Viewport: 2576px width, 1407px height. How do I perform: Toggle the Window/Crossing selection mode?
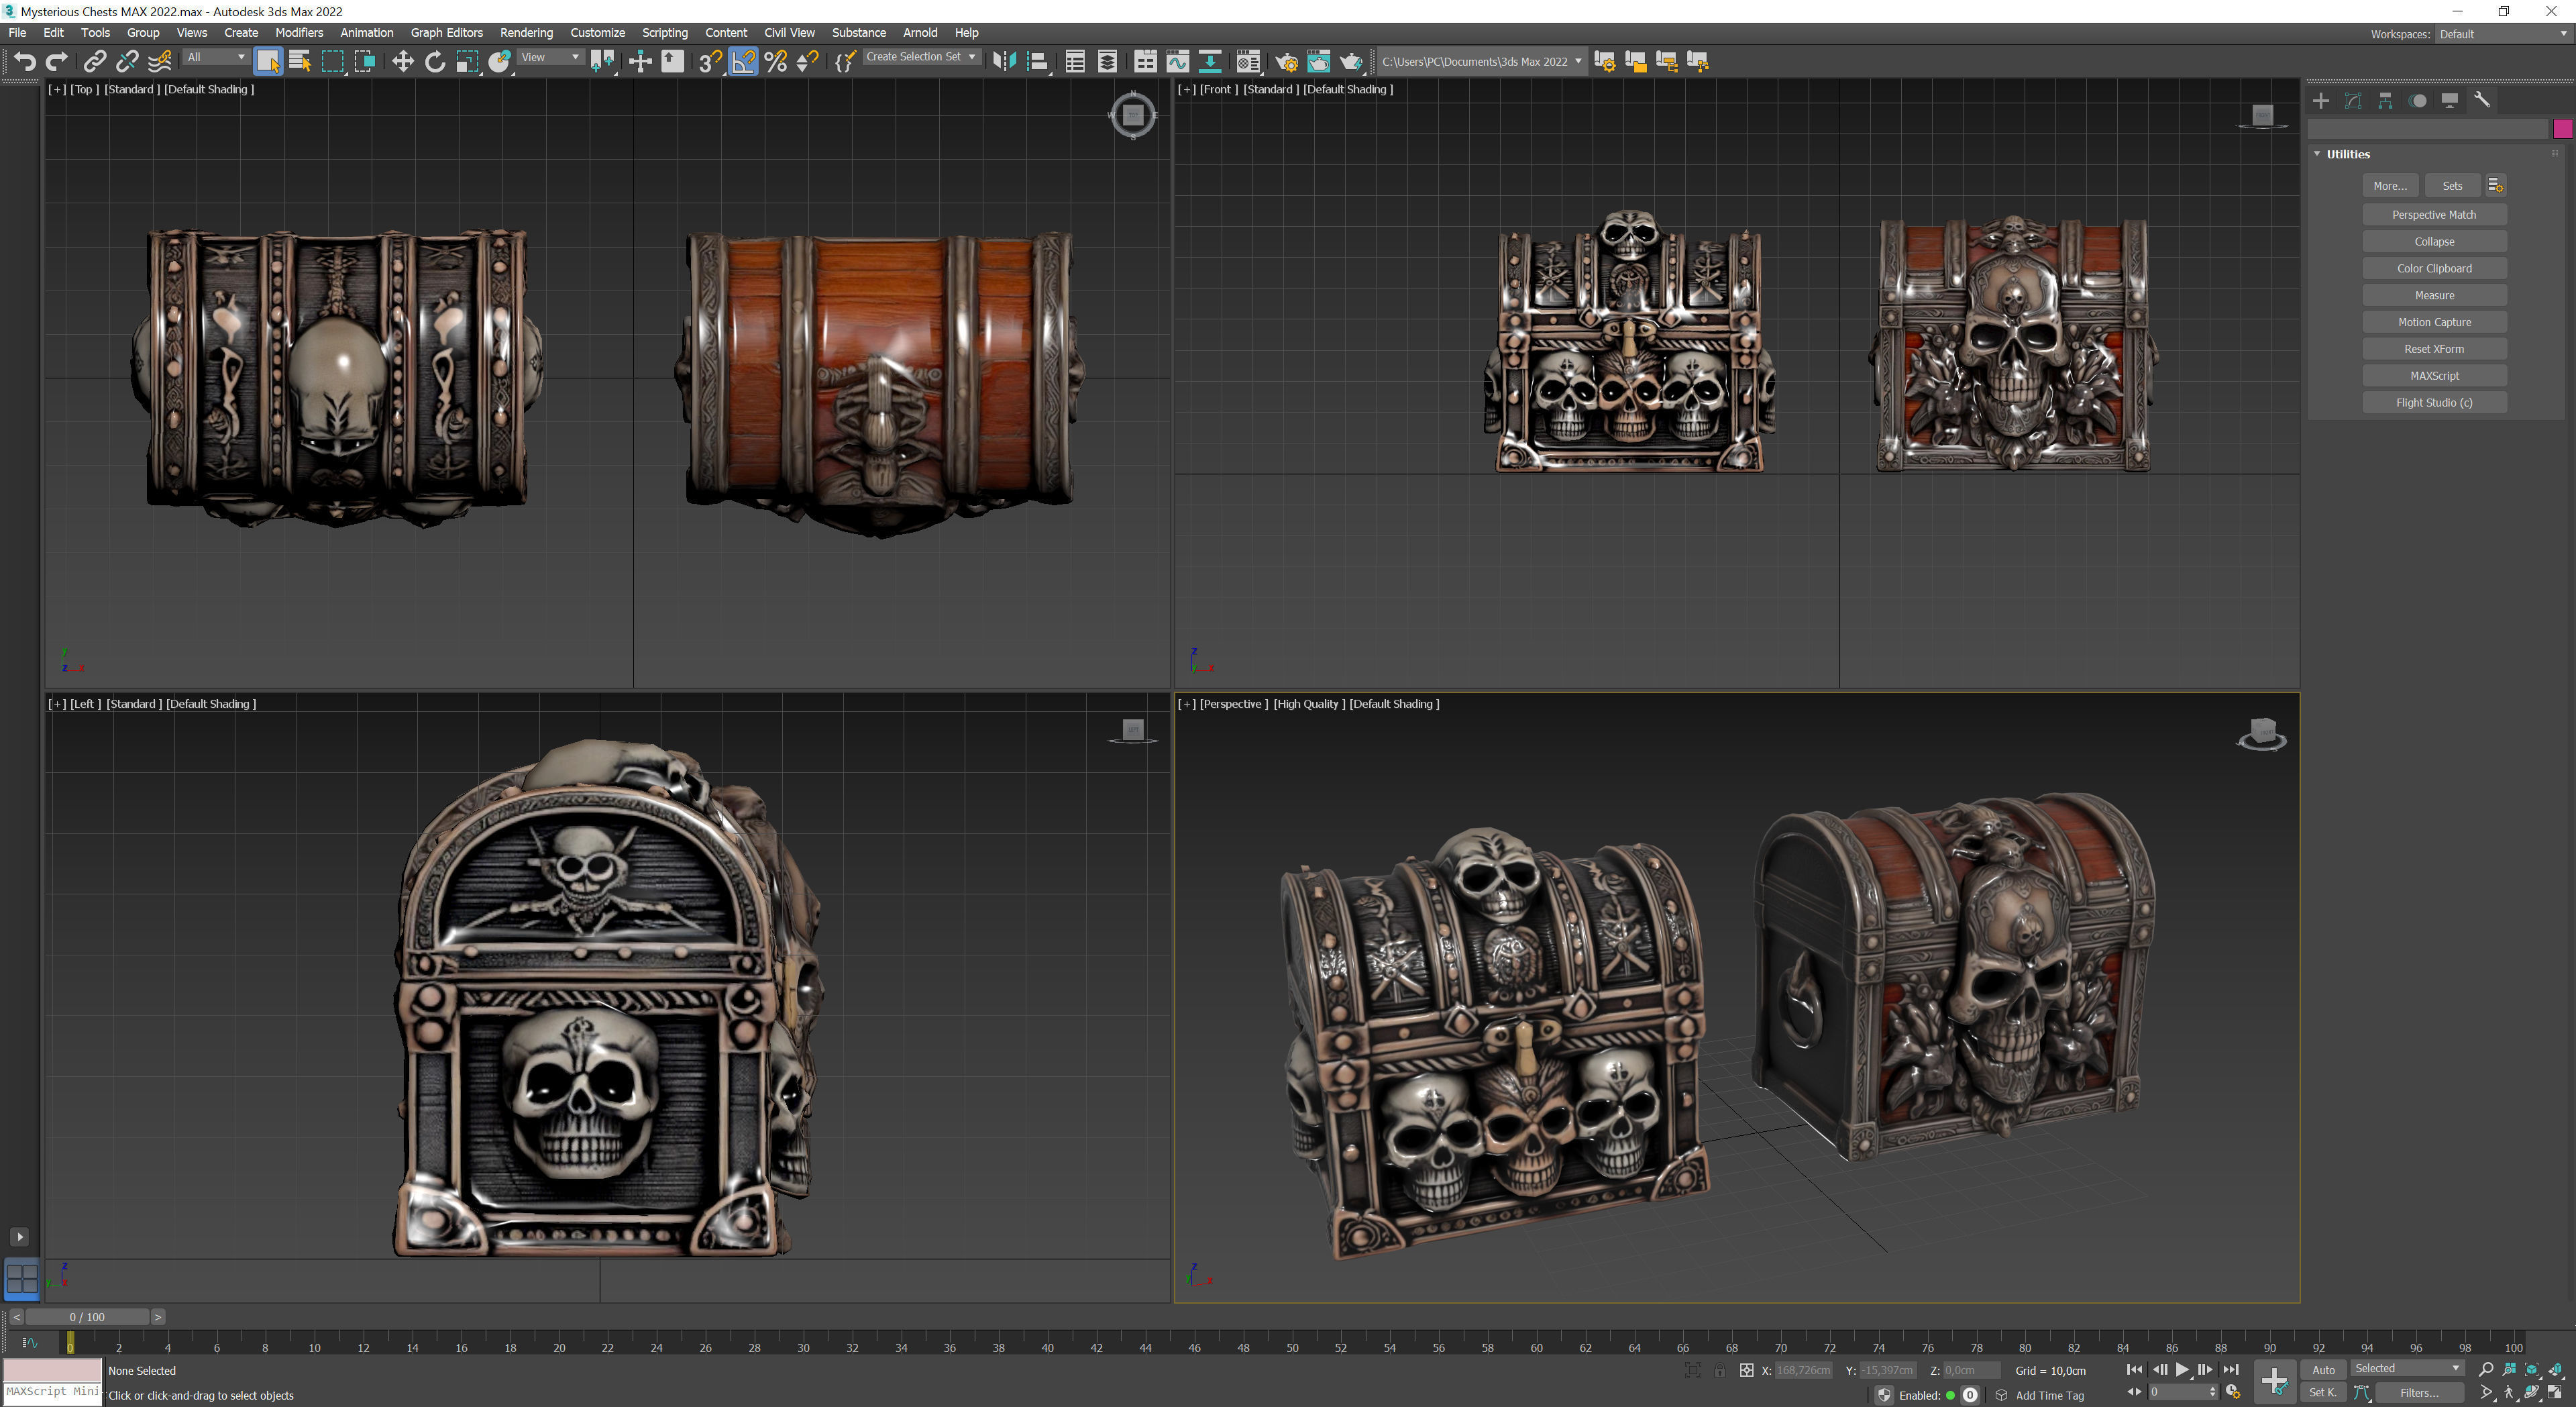pos(365,61)
